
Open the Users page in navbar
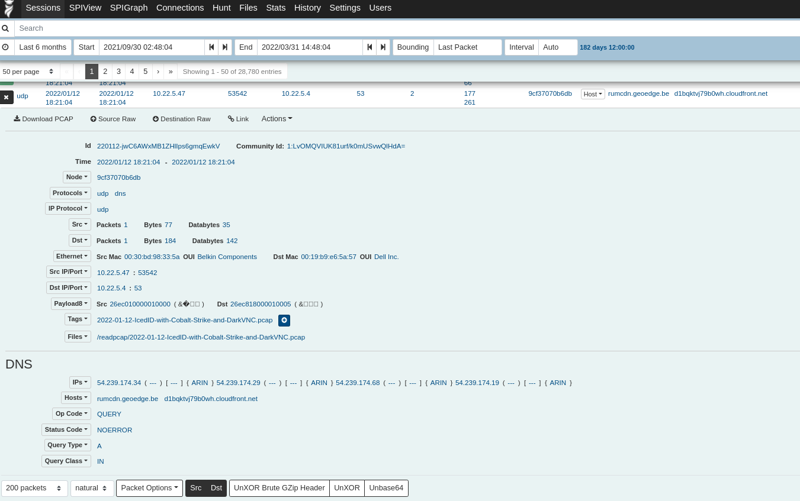pos(380,8)
